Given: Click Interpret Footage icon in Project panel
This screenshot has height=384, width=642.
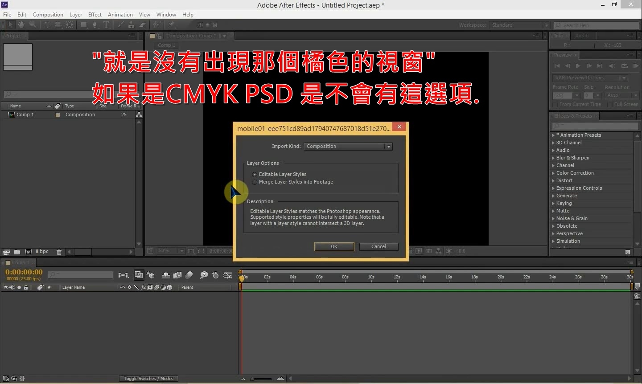Looking at the screenshot, I should [6, 252].
